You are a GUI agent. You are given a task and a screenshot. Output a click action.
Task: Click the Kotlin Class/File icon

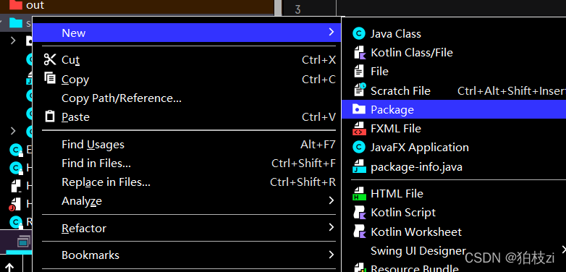click(x=359, y=53)
